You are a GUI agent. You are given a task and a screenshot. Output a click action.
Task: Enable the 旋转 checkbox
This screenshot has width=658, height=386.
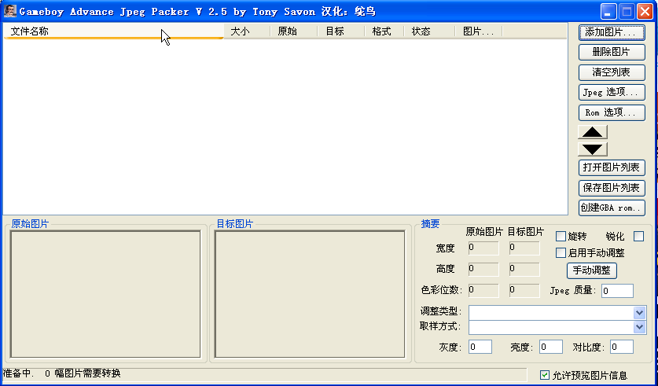pos(561,236)
